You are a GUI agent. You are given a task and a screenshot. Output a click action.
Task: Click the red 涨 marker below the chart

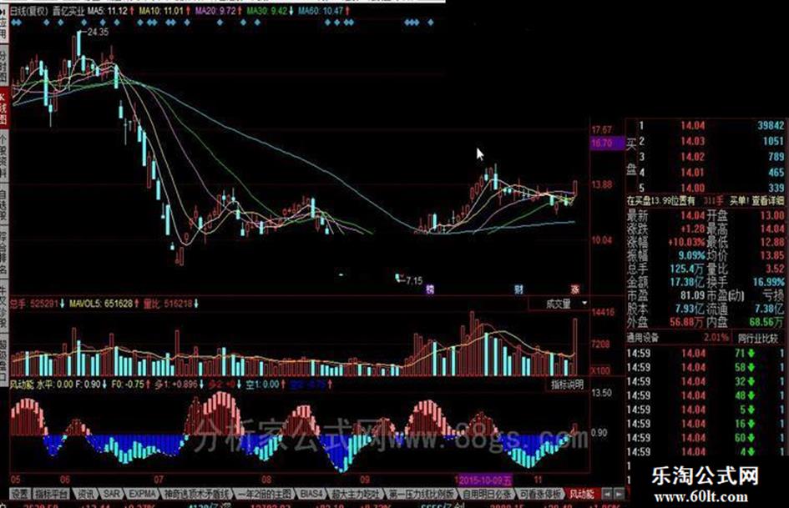coord(575,289)
